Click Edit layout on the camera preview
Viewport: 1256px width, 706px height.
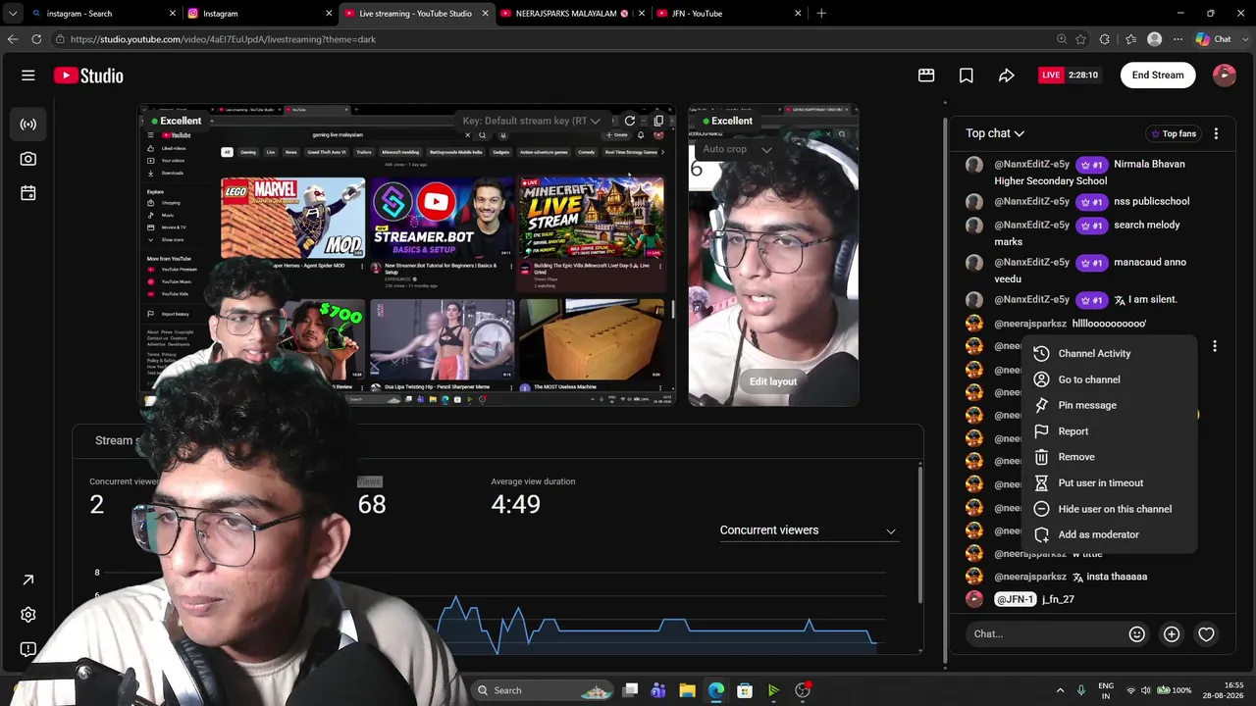pos(773,381)
